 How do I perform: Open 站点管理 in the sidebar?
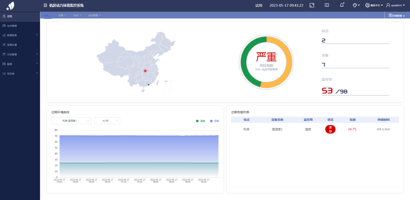12,26
